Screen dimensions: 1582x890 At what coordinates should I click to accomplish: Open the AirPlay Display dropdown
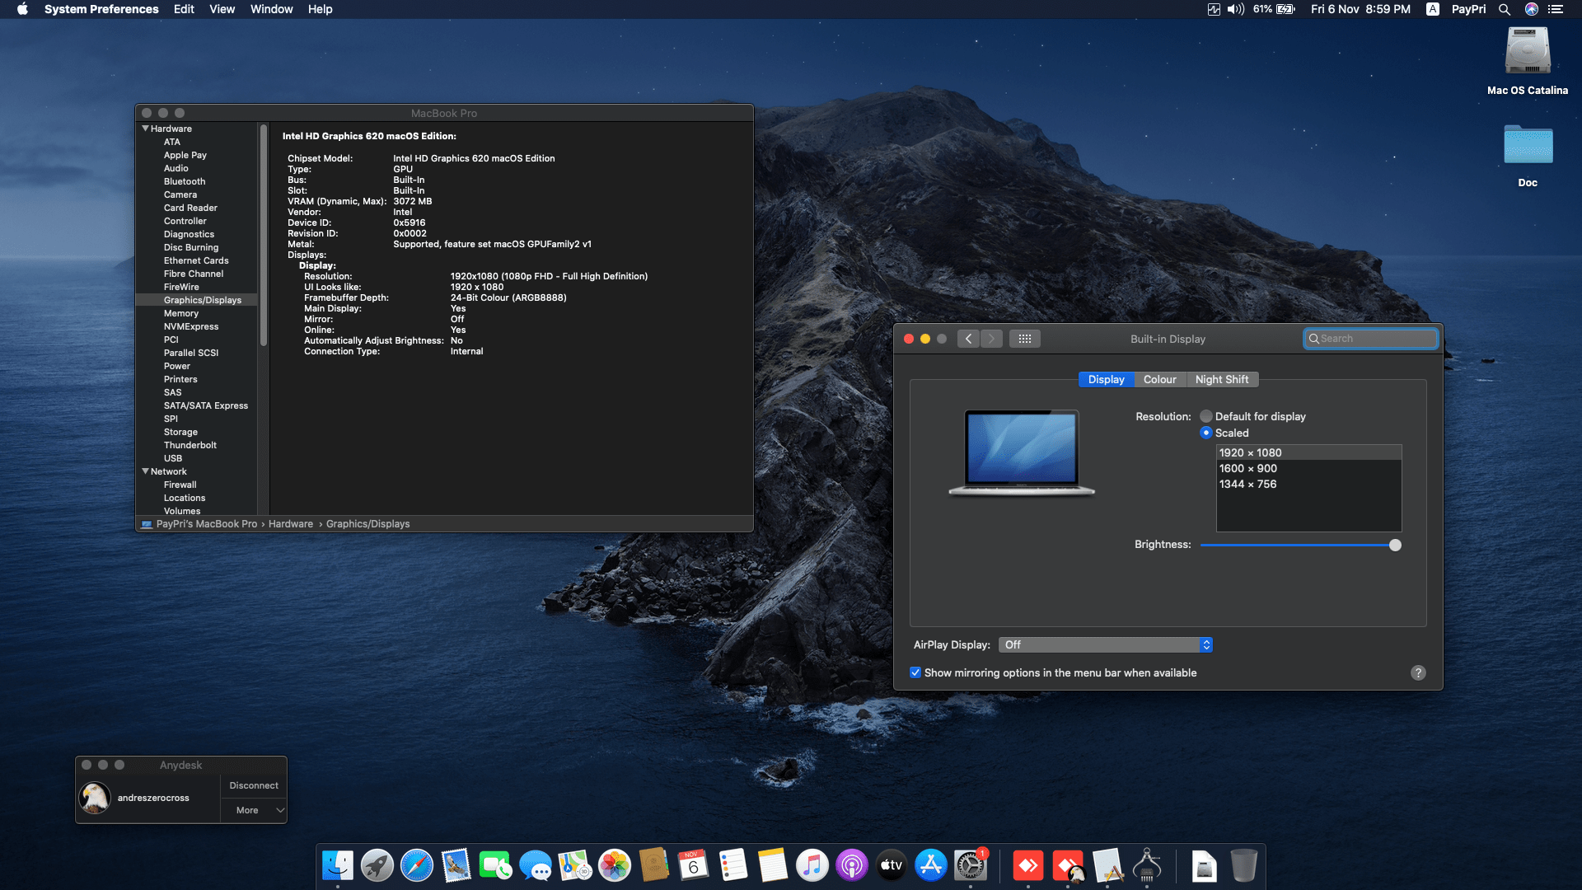(x=1105, y=644)
